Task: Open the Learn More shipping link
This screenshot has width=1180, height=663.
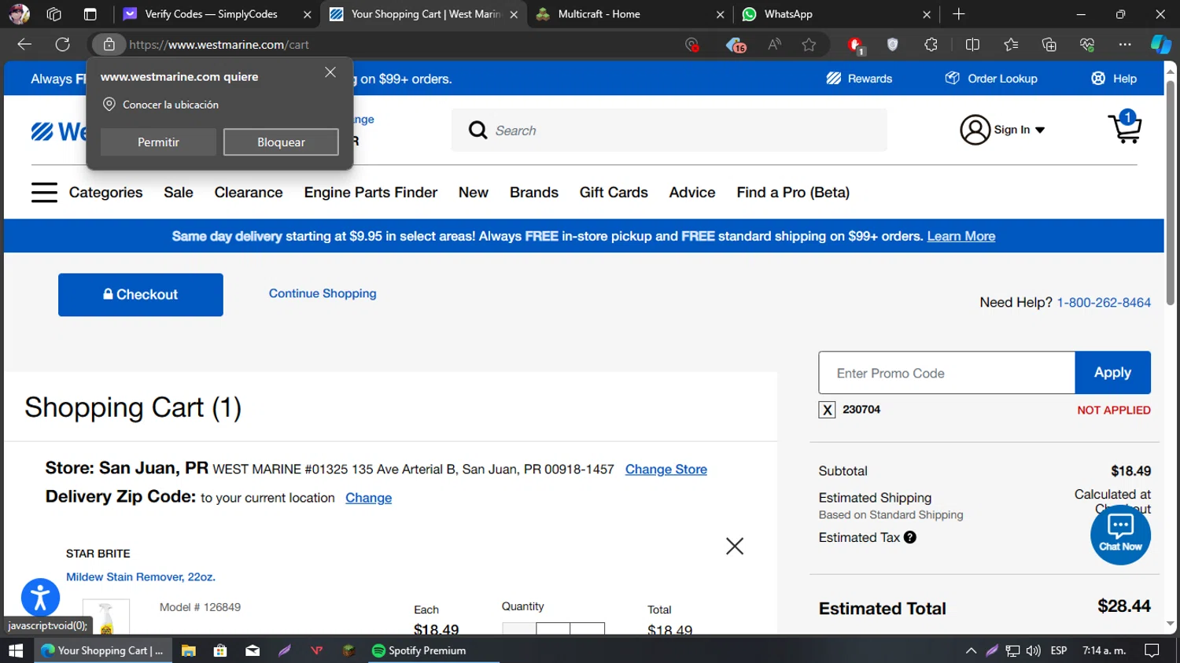Action: click(x=961, y=236)
